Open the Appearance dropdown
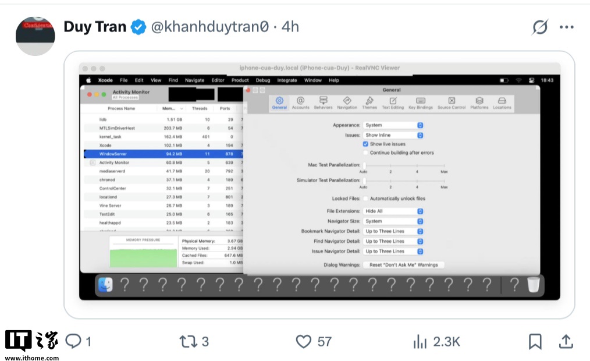 click(393, 125)
